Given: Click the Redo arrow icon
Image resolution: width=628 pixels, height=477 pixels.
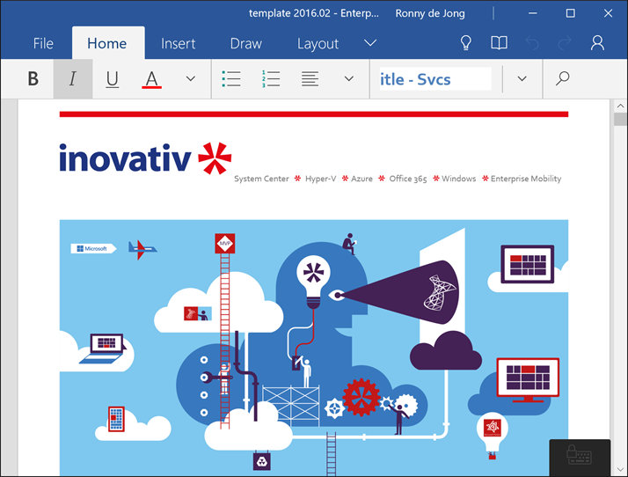Looking at the screenshot, I should (x=565, y=43).
